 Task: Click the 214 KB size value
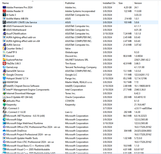coord(128,19)
